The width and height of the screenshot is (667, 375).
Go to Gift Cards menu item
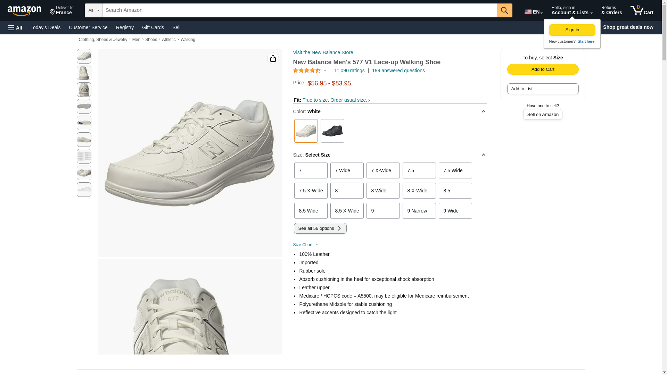pyautogui.click(x=153, y=27)
